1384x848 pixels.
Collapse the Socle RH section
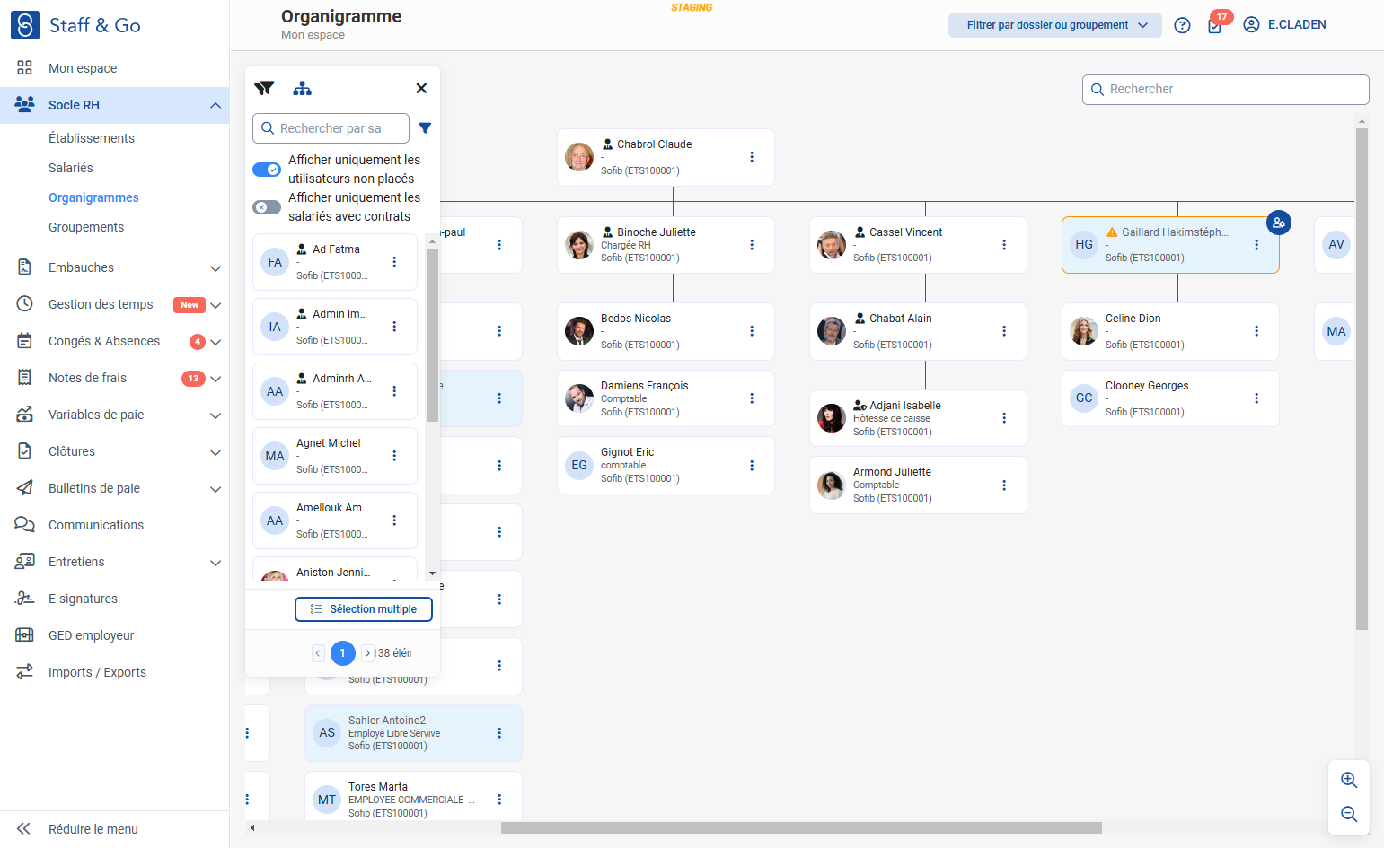(x=216, y=105)
